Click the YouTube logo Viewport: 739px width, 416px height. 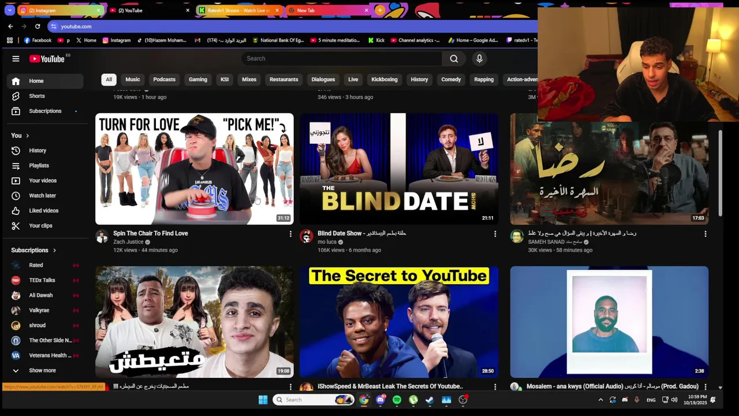click(47, 59)
